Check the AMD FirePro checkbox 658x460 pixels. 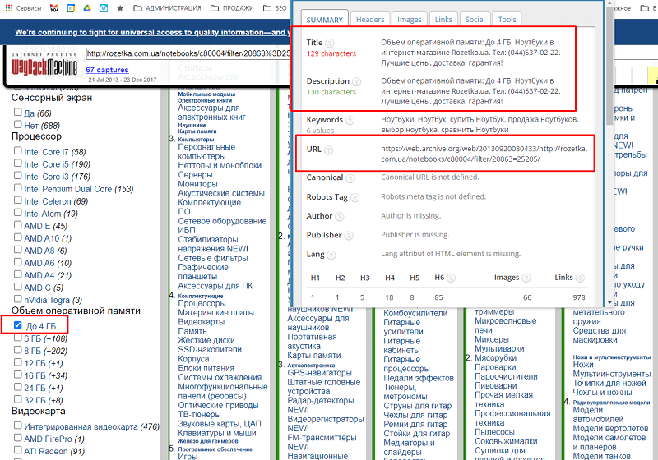pyautogui.click(x=17, y=437)
